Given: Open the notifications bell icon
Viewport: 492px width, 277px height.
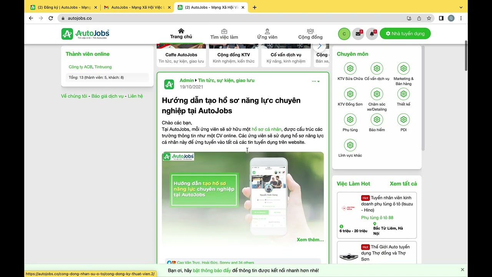Looking at the screenshot, I should pyautogui.click(x=372, y=34).
